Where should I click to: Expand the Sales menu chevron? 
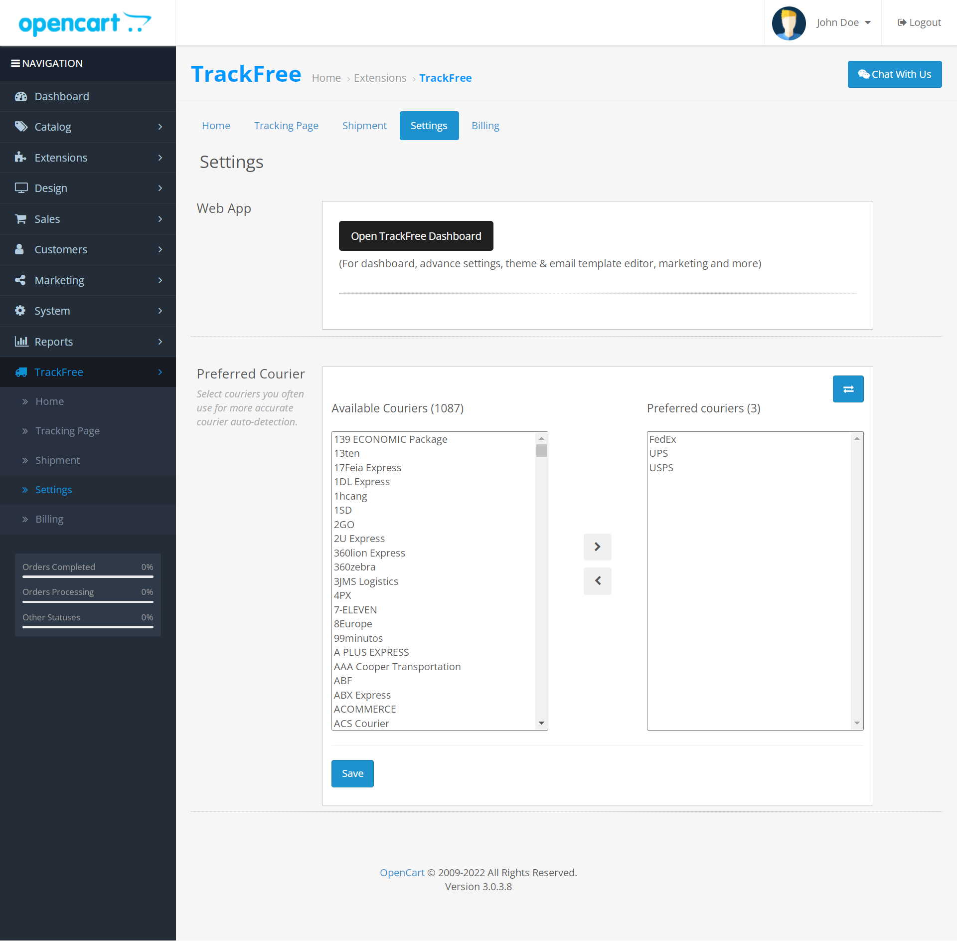tap(160, 219)
